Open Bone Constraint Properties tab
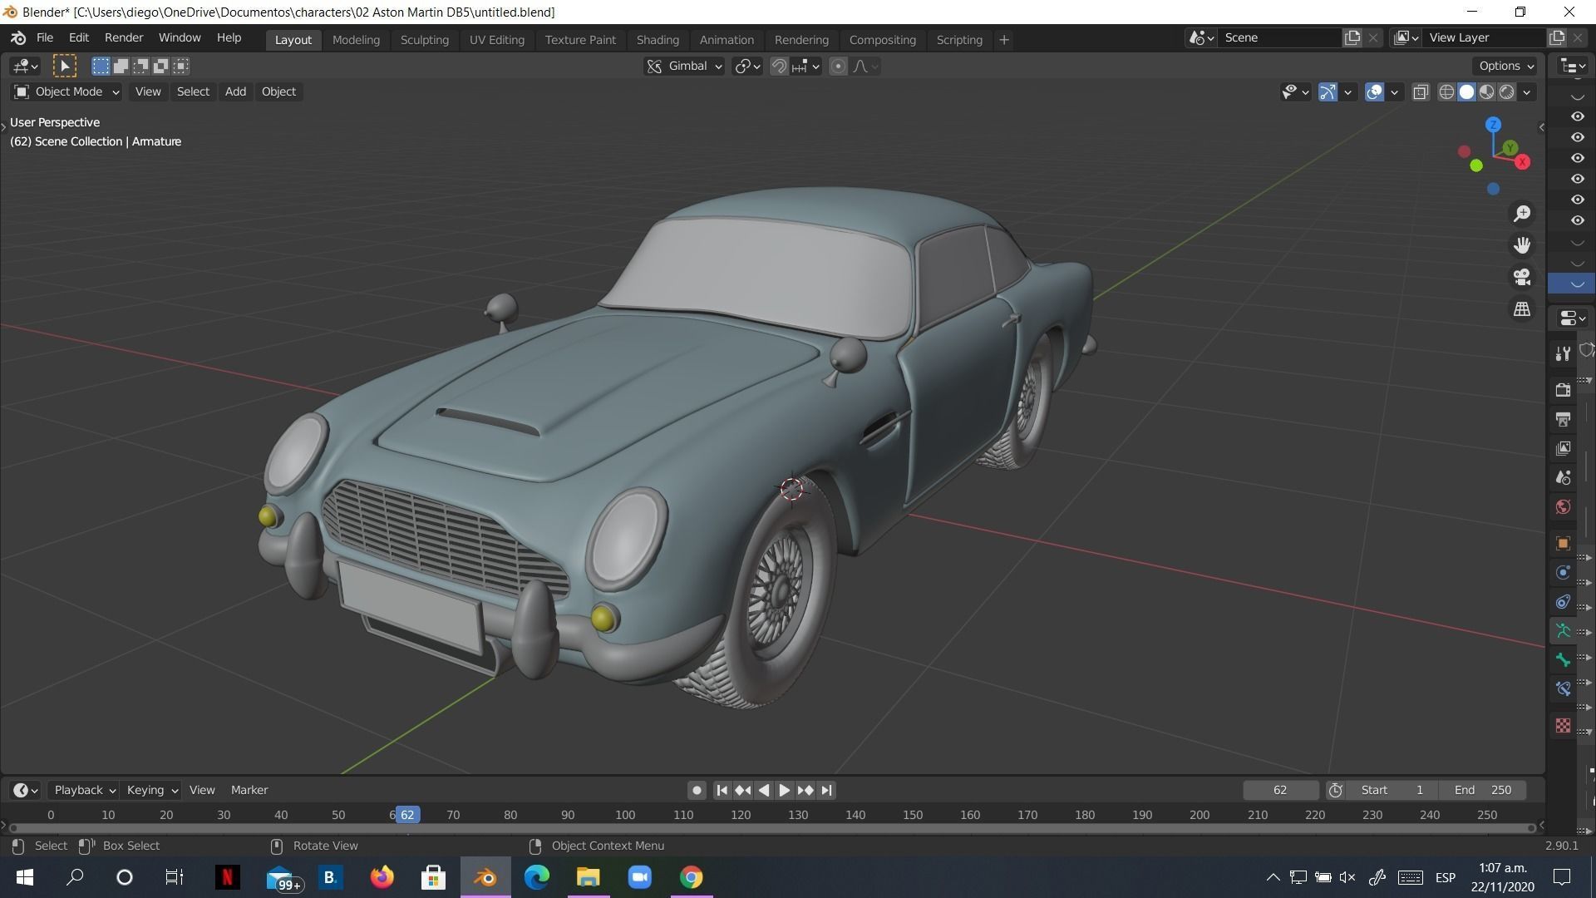This screenshot has width=1596, height=898. point(1563,689)
